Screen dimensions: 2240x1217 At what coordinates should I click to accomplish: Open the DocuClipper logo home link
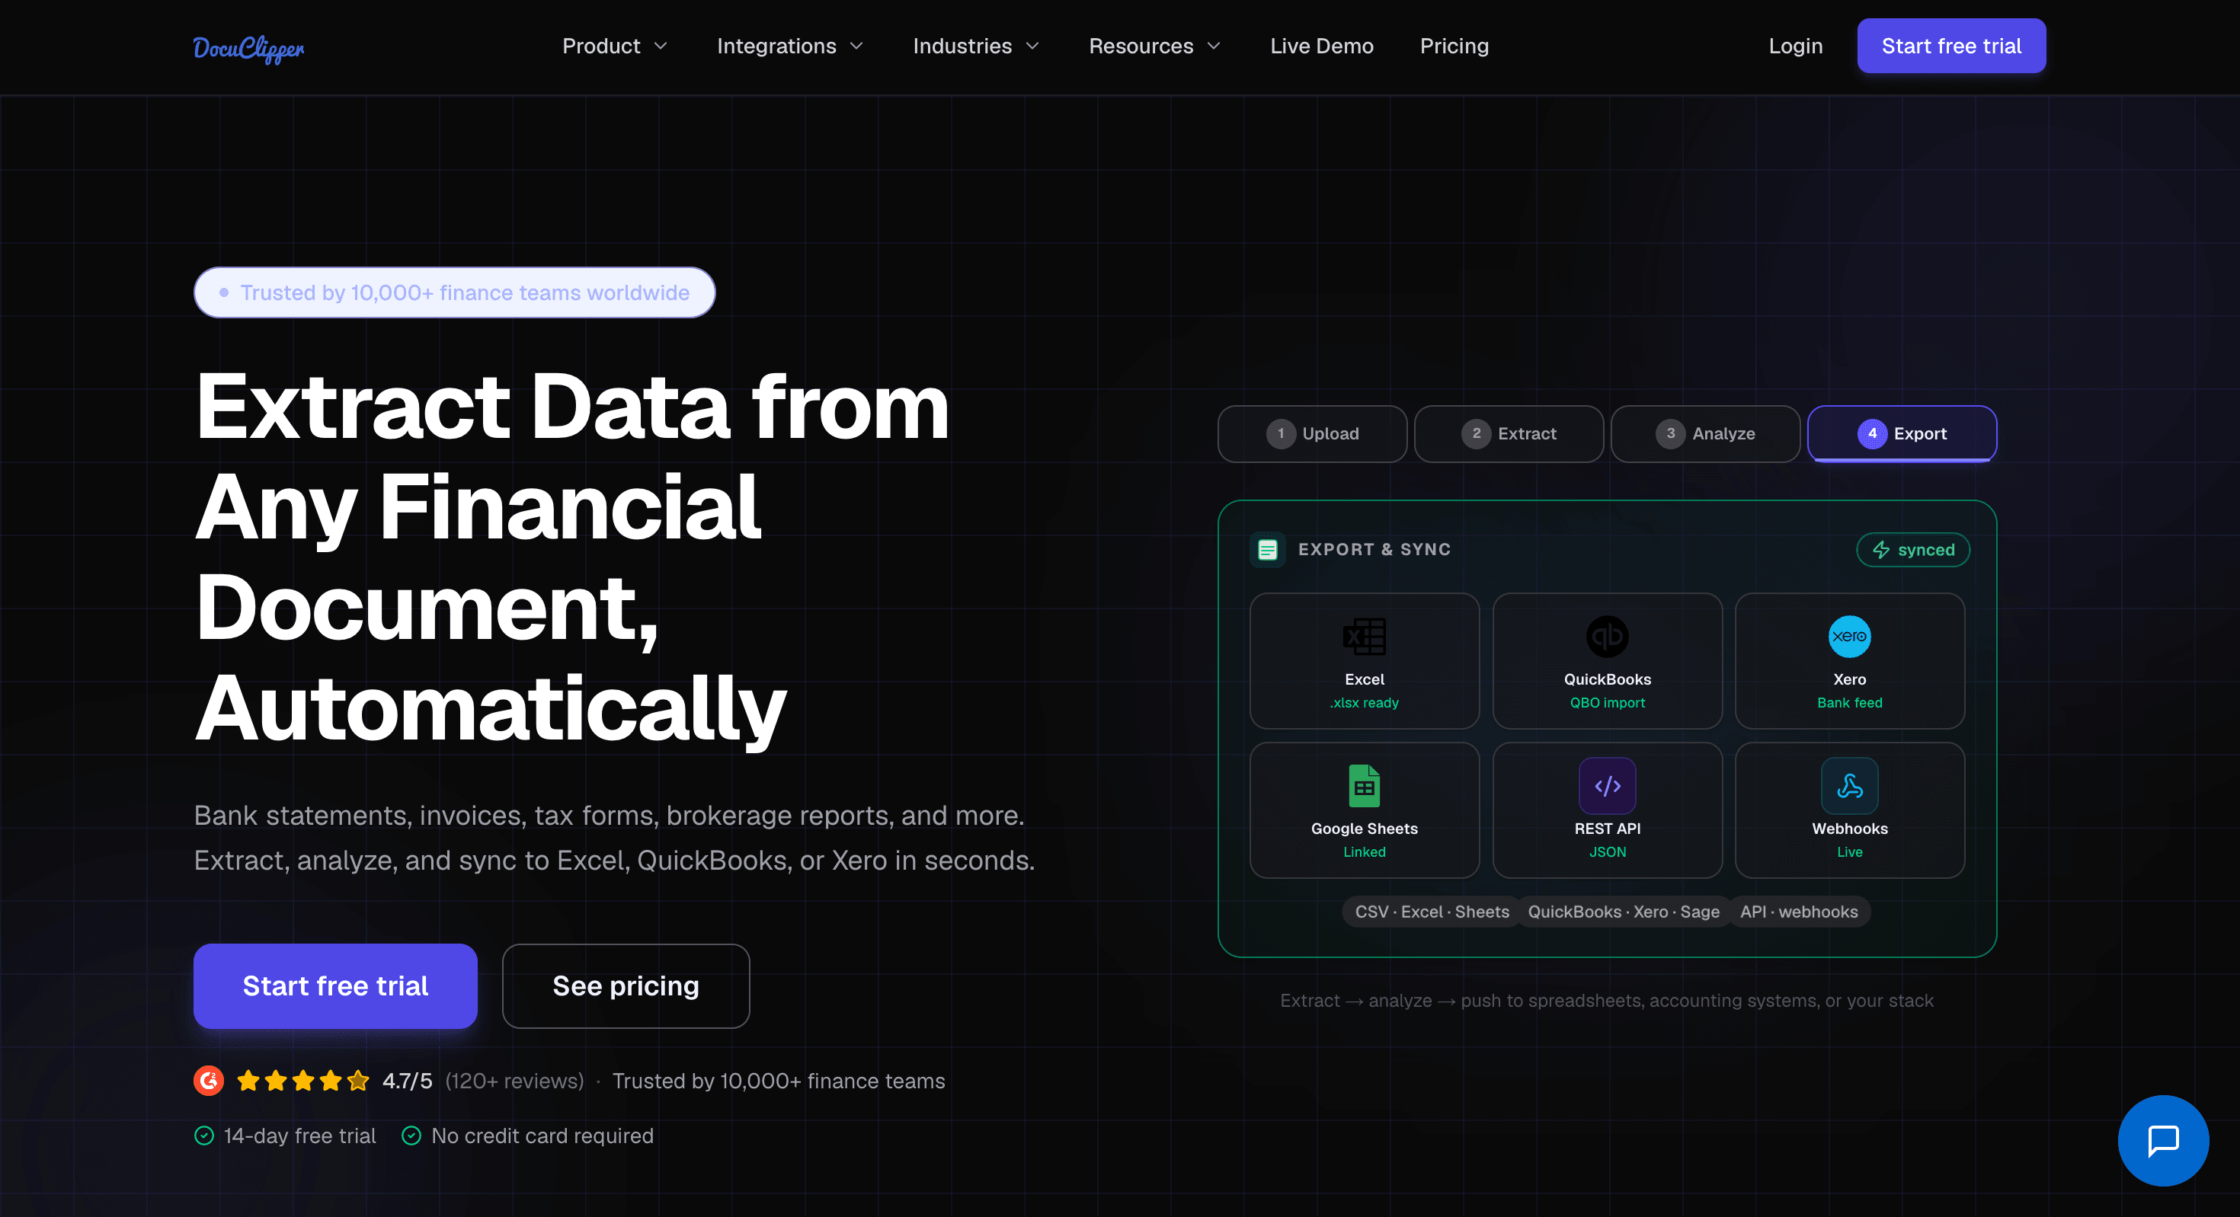point(248,48)
